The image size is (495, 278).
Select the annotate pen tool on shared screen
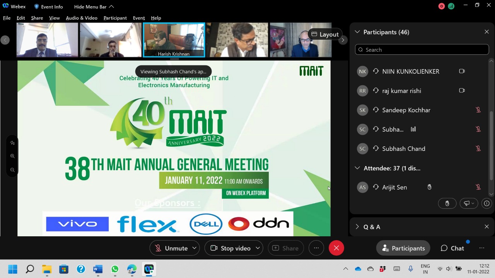pos(12,143)
